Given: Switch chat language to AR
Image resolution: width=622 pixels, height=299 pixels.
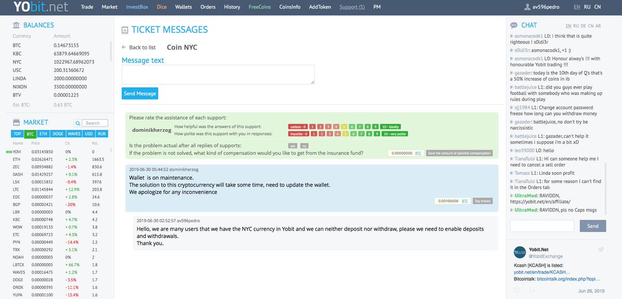Looking at the screenshot, I should point(598,26).
